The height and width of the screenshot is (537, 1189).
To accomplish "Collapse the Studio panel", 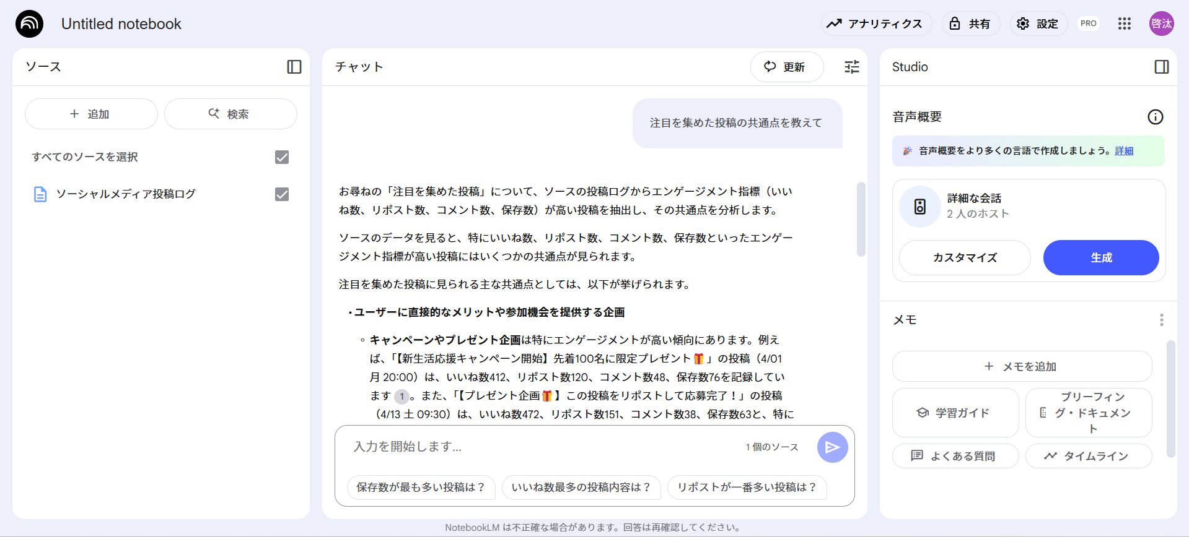I will (1162, 67).
